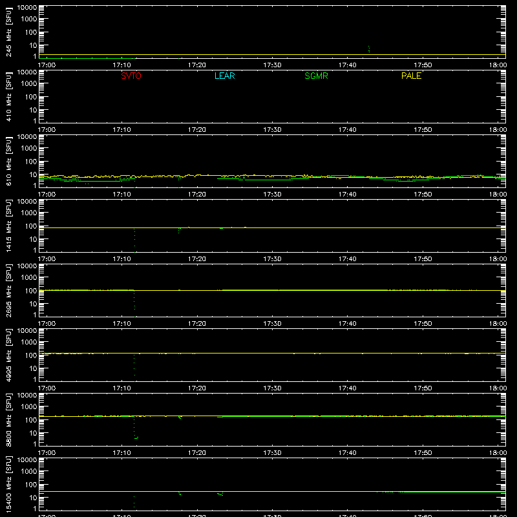Click the 1000 tick label on the 610 MHz panel
This screenshot has width=517, height=517.
click(x=29, y=148)
